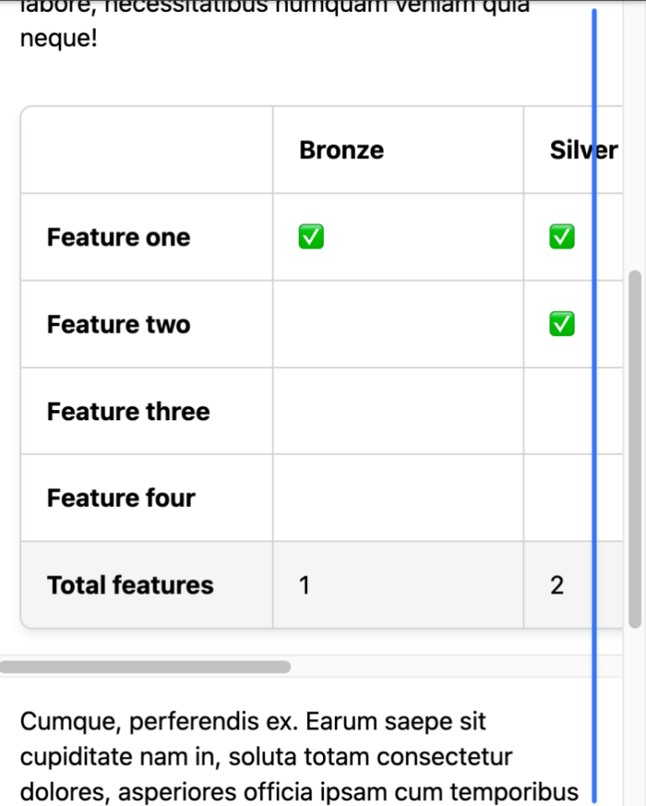
Task: Click empty Bronze Feature two cell
Action: point(398,324)
